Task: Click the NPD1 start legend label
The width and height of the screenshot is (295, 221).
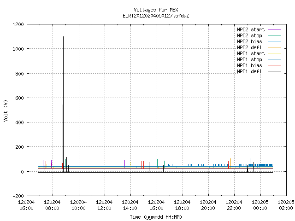Action: point(251,53)
